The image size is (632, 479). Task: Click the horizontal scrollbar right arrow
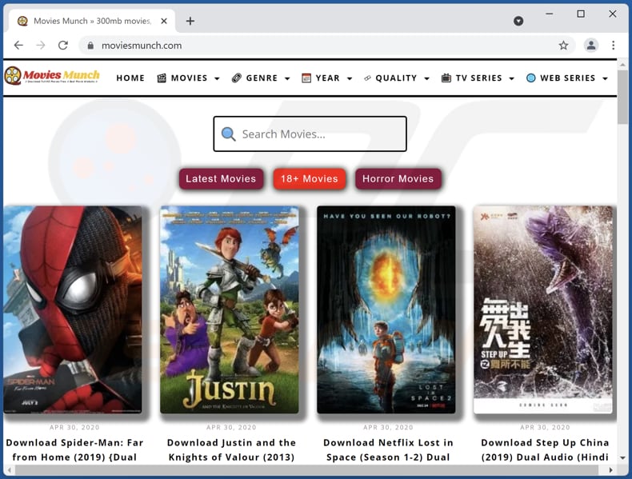[x=611, y=469]
